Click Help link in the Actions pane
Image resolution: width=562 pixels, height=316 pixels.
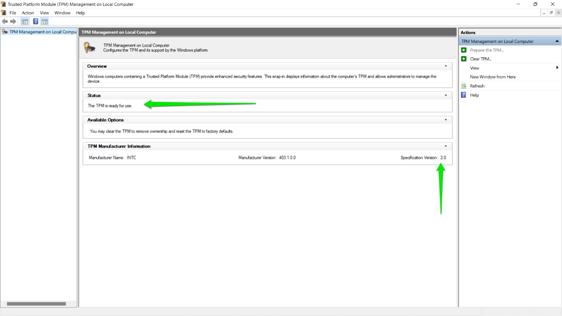click(474, 95)
